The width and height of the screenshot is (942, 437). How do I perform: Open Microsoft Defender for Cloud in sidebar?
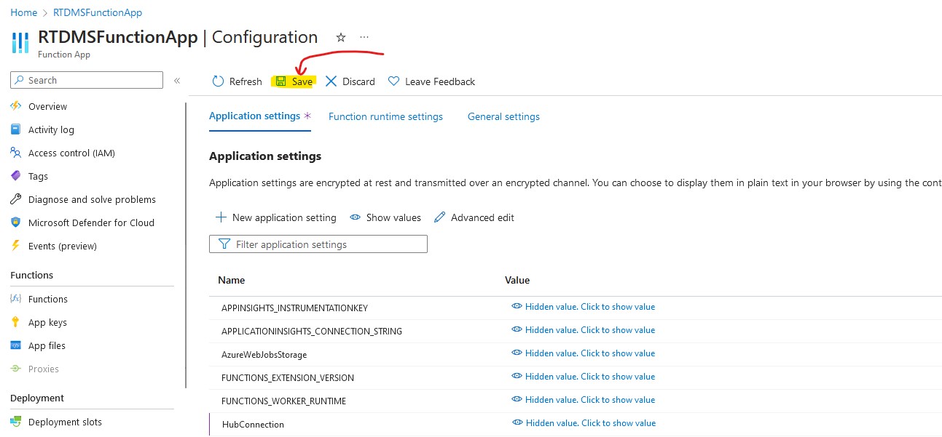pos(91,222)
